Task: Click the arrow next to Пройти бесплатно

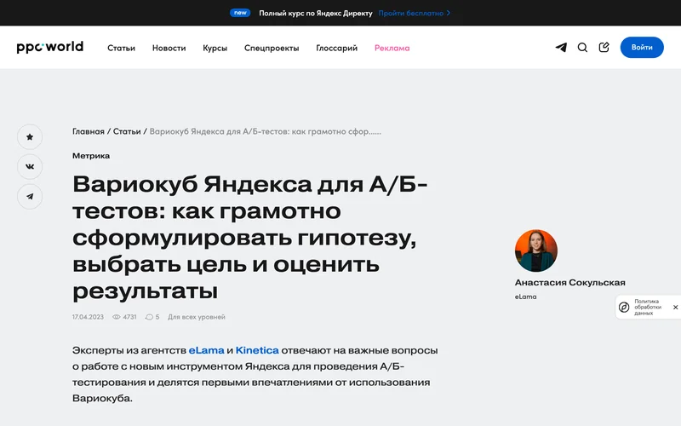Action: pyautogui.click(x=449, y=13)
